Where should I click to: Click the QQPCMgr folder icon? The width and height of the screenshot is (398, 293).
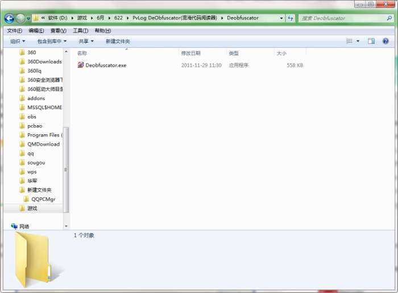[26, 199]
